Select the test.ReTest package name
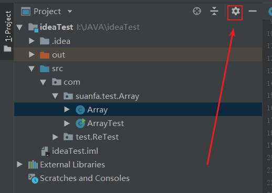This screenshot has width=272, height=193. (97, 137)
